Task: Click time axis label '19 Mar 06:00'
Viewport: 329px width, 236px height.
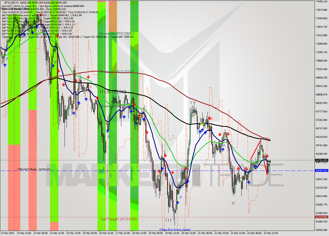Action: 156,233
